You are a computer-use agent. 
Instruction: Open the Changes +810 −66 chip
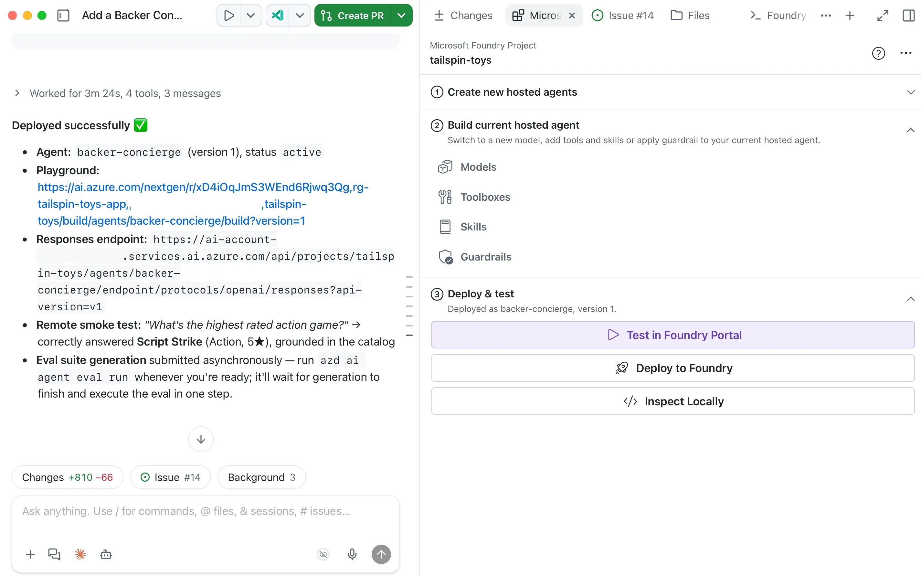click(68, 477)
